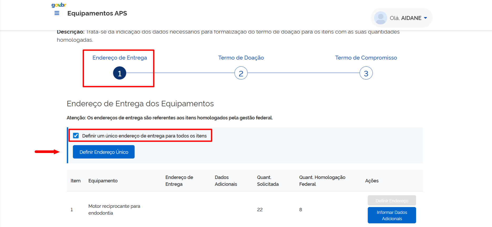Select the Termo de Doação step label
The width and height of the screenshot is (492, 227).
[x=241, y=58]
